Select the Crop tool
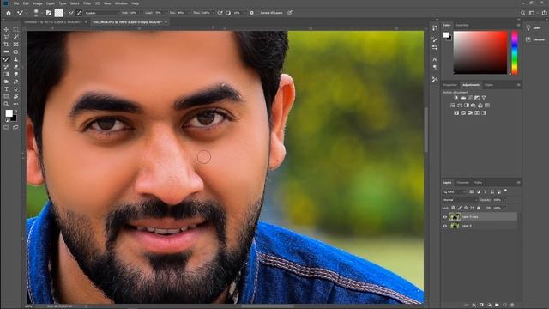 6,45
